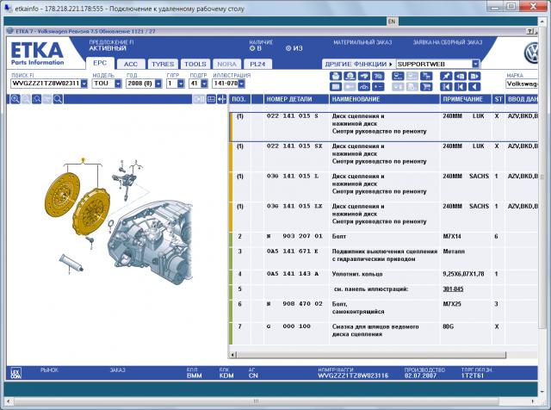551x410 pixels.
Task: Switch to the NORA tab
Action: [226, 64]
